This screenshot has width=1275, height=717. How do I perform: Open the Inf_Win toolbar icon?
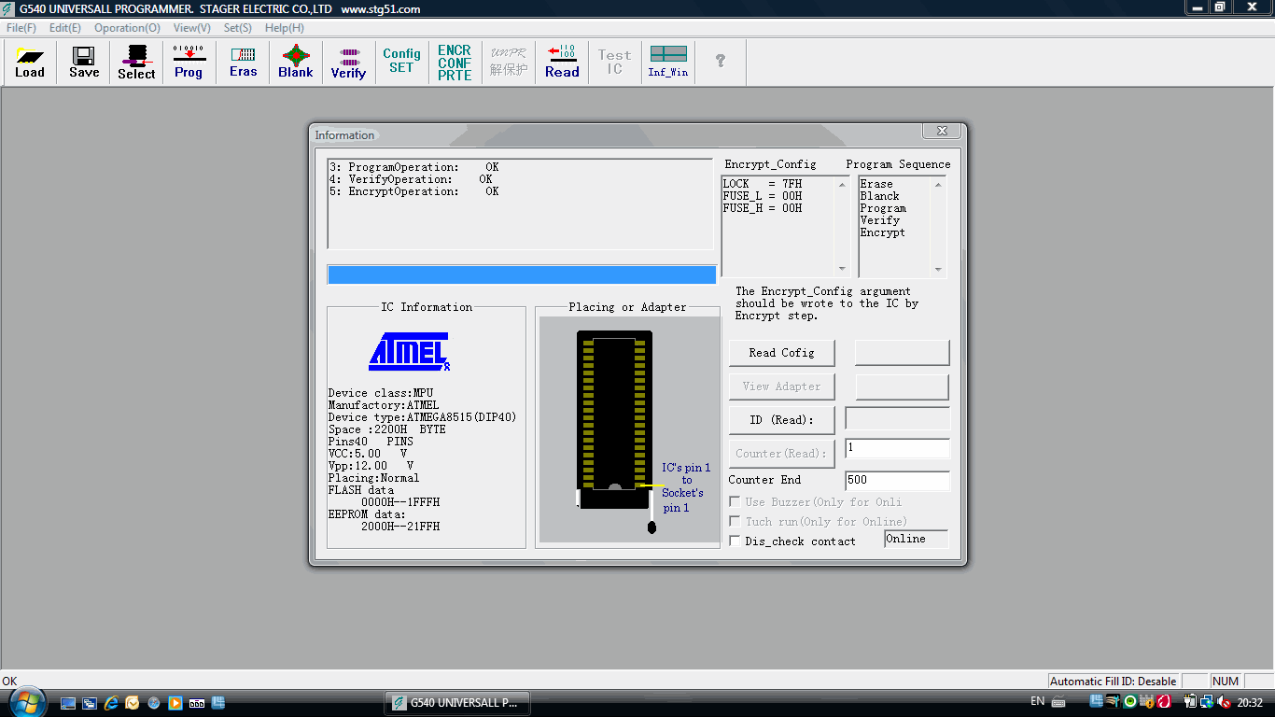[668, 62]
